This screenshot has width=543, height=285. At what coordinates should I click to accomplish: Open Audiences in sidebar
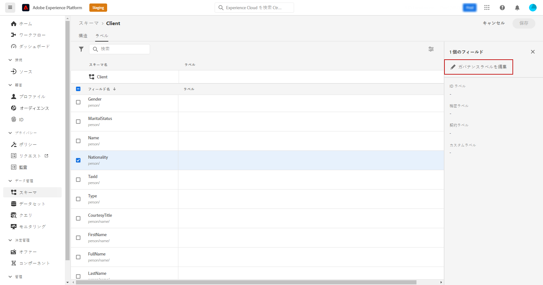coord(30,108)
